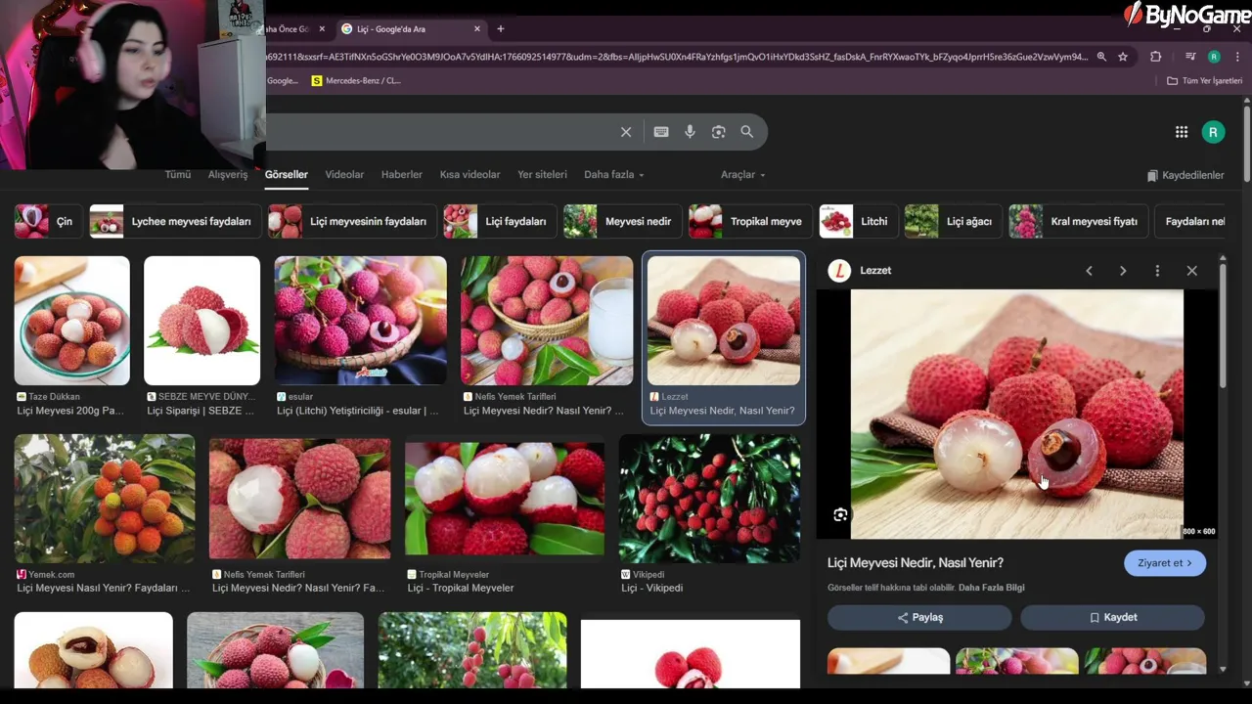The height and width of the screenshot is (704, 1252).
Task: Click the Liçi Meyvesi Nedir, Nasıl Yenir? title in preview
Action: (916, 563)
